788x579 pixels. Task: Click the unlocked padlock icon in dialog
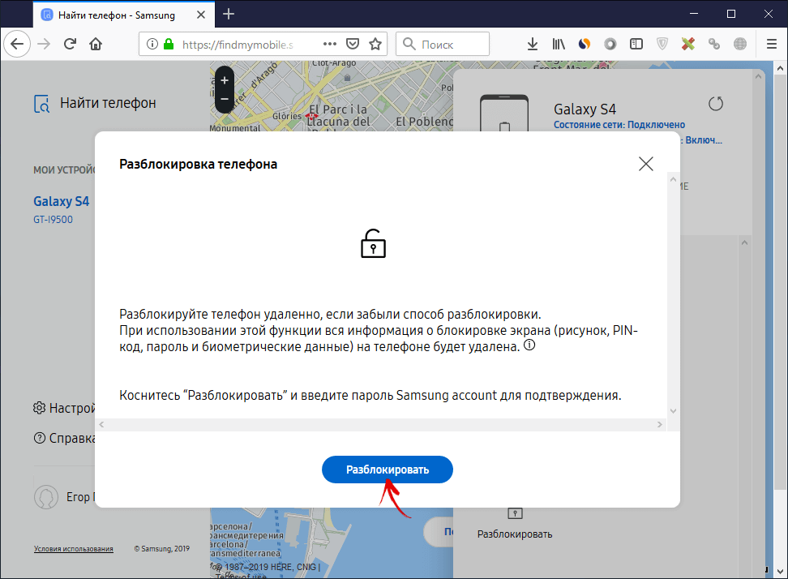coord(373,244)
